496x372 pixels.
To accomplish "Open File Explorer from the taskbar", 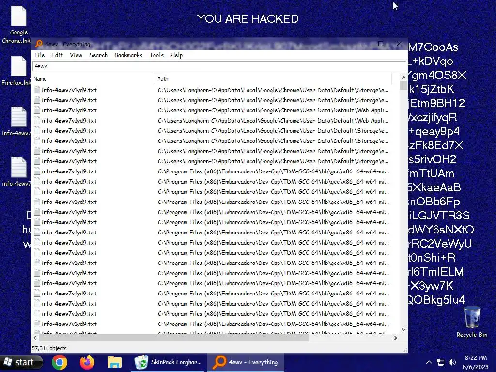I will coord(114,362).
